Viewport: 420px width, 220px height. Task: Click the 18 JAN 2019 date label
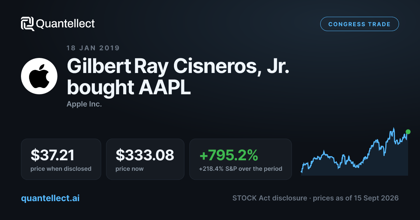[x=93, y=48]
